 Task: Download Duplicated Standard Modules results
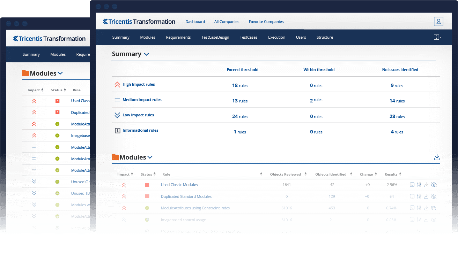coord(426,196)
